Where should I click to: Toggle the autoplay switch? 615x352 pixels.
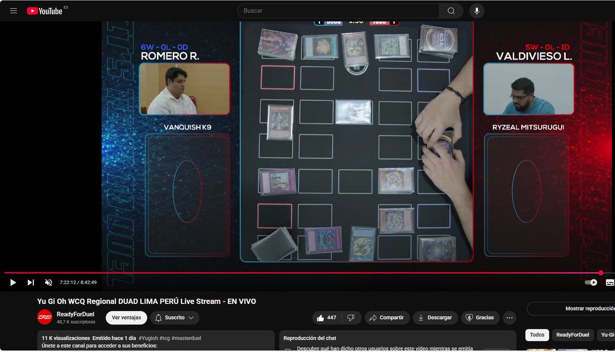pyautogui.click(x=591, y=282)
